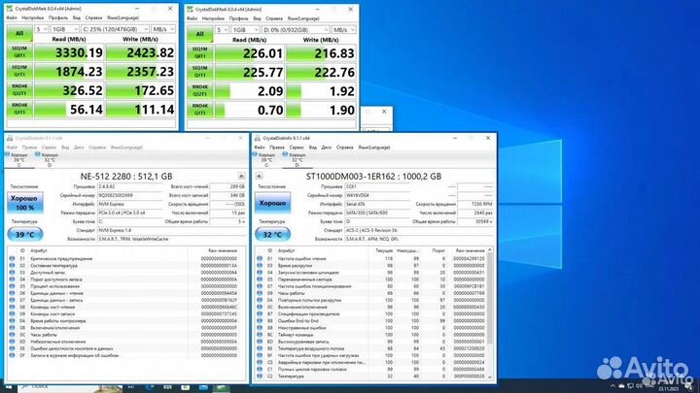700x393 pixels.
Task: Open Настройки menu in D: CrystalDiskMark window
Action: (x=213, y=18)
